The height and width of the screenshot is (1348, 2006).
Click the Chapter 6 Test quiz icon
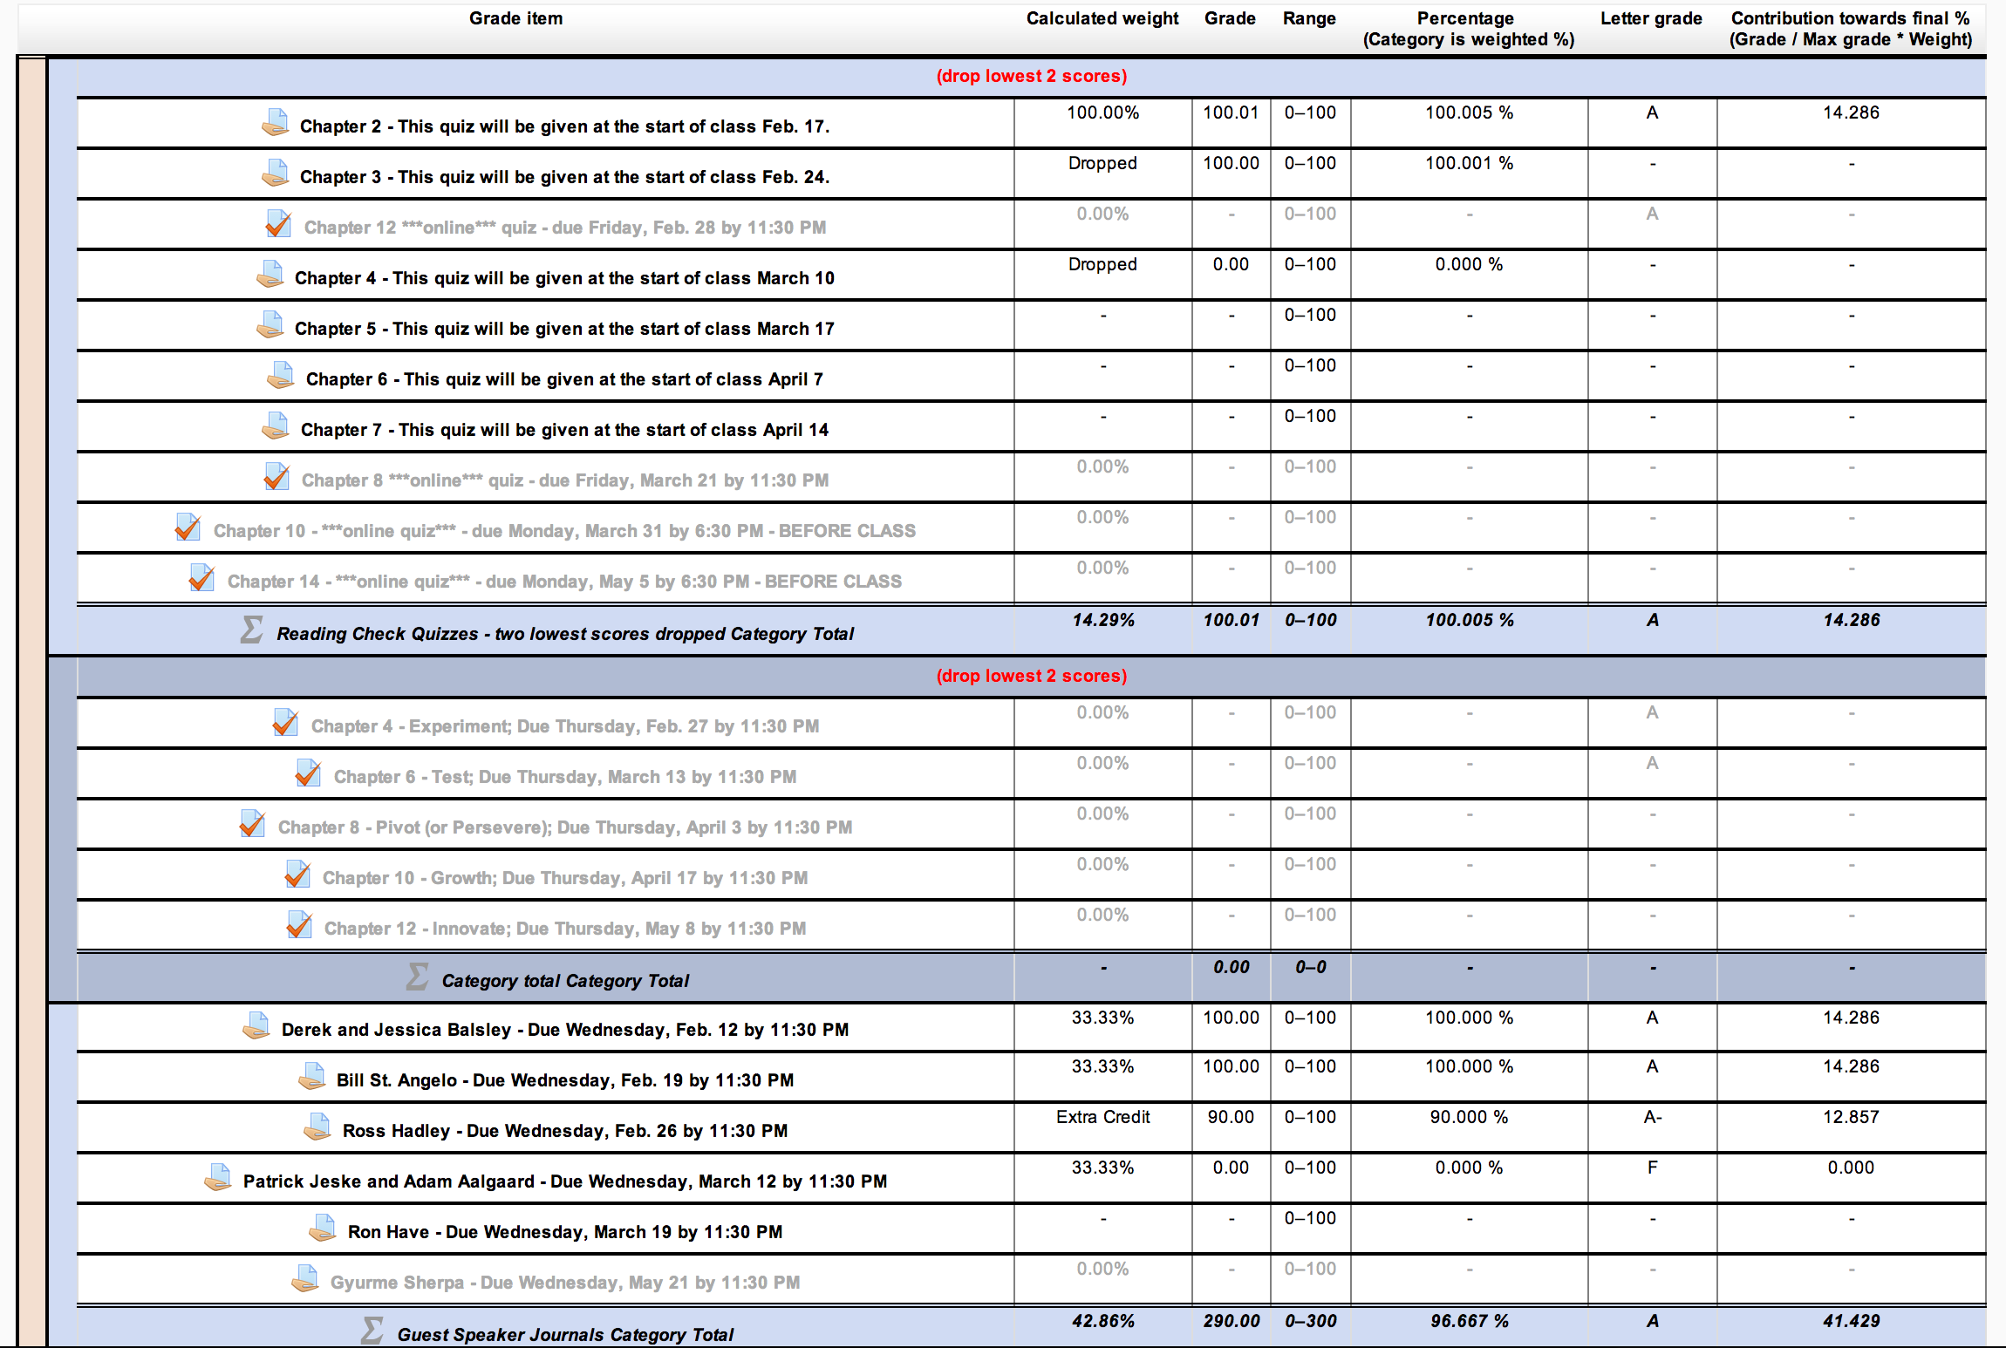click(x=309, y=773)
